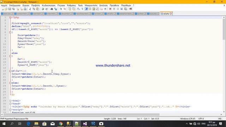Viewport: 226px width, 127px height.
Task: Open the Κωδικοποίηση menu
Action: (x=49, y=6)
